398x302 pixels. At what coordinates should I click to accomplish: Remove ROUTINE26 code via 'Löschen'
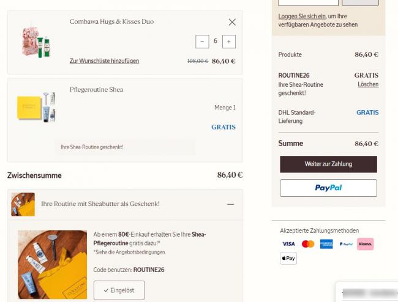[368, 84]
